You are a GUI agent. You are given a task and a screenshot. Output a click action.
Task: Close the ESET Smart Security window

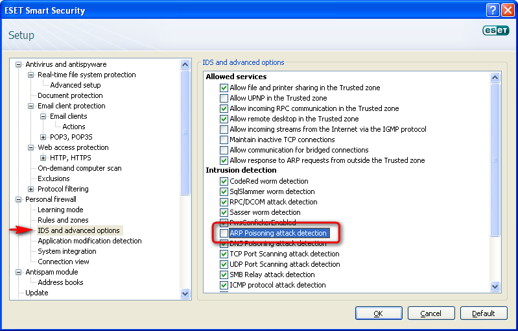(x=508, y=10)
